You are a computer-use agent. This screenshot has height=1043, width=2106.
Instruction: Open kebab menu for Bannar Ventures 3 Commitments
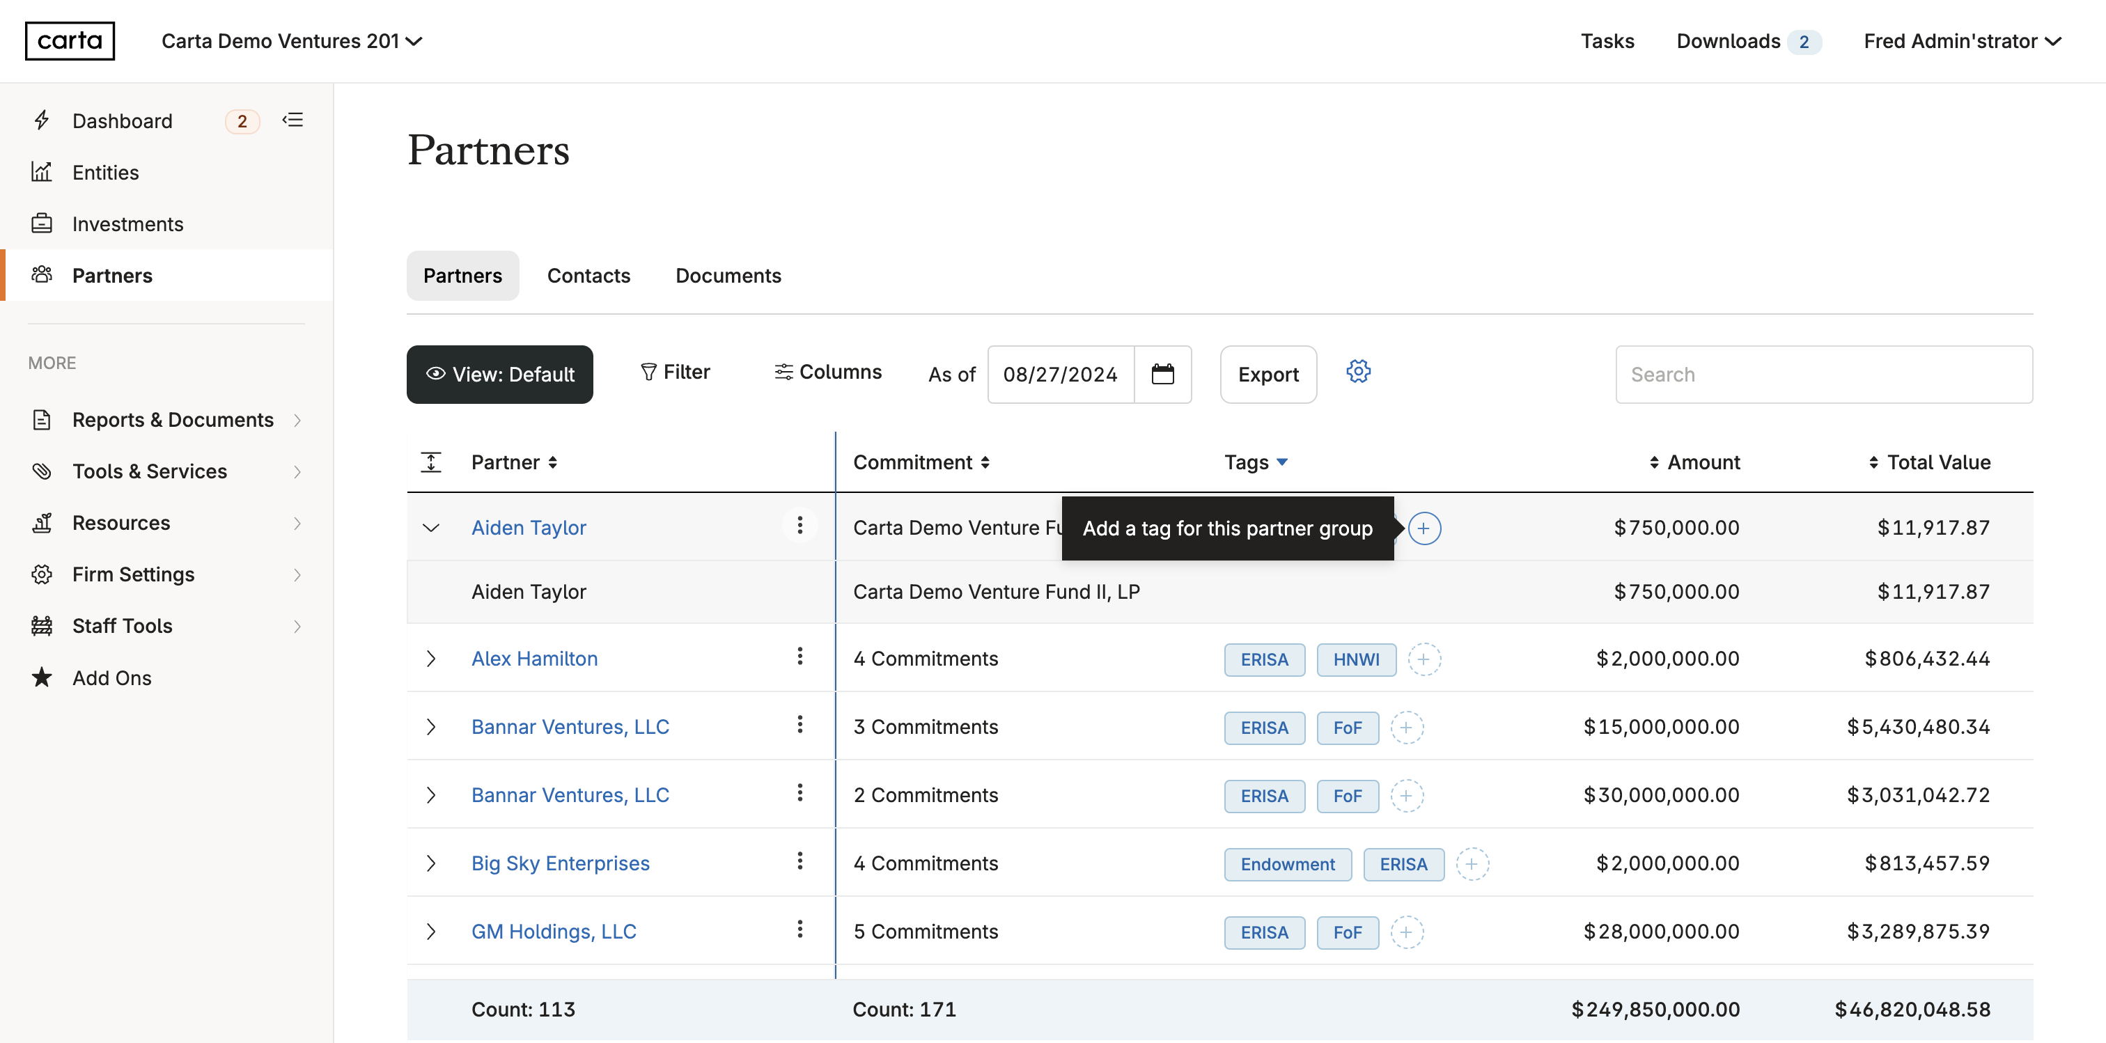(x=799, y=724)
